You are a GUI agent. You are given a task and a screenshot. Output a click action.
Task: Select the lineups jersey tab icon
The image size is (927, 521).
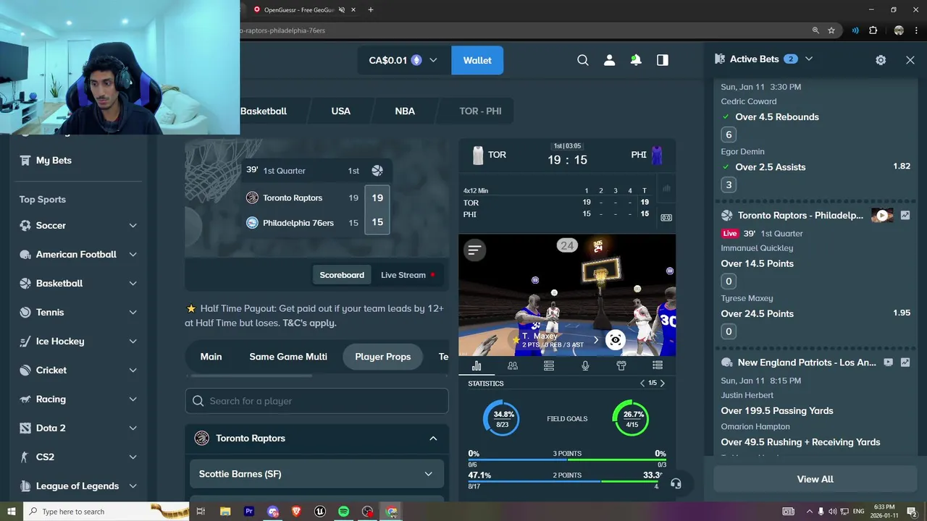coord(621,366)
